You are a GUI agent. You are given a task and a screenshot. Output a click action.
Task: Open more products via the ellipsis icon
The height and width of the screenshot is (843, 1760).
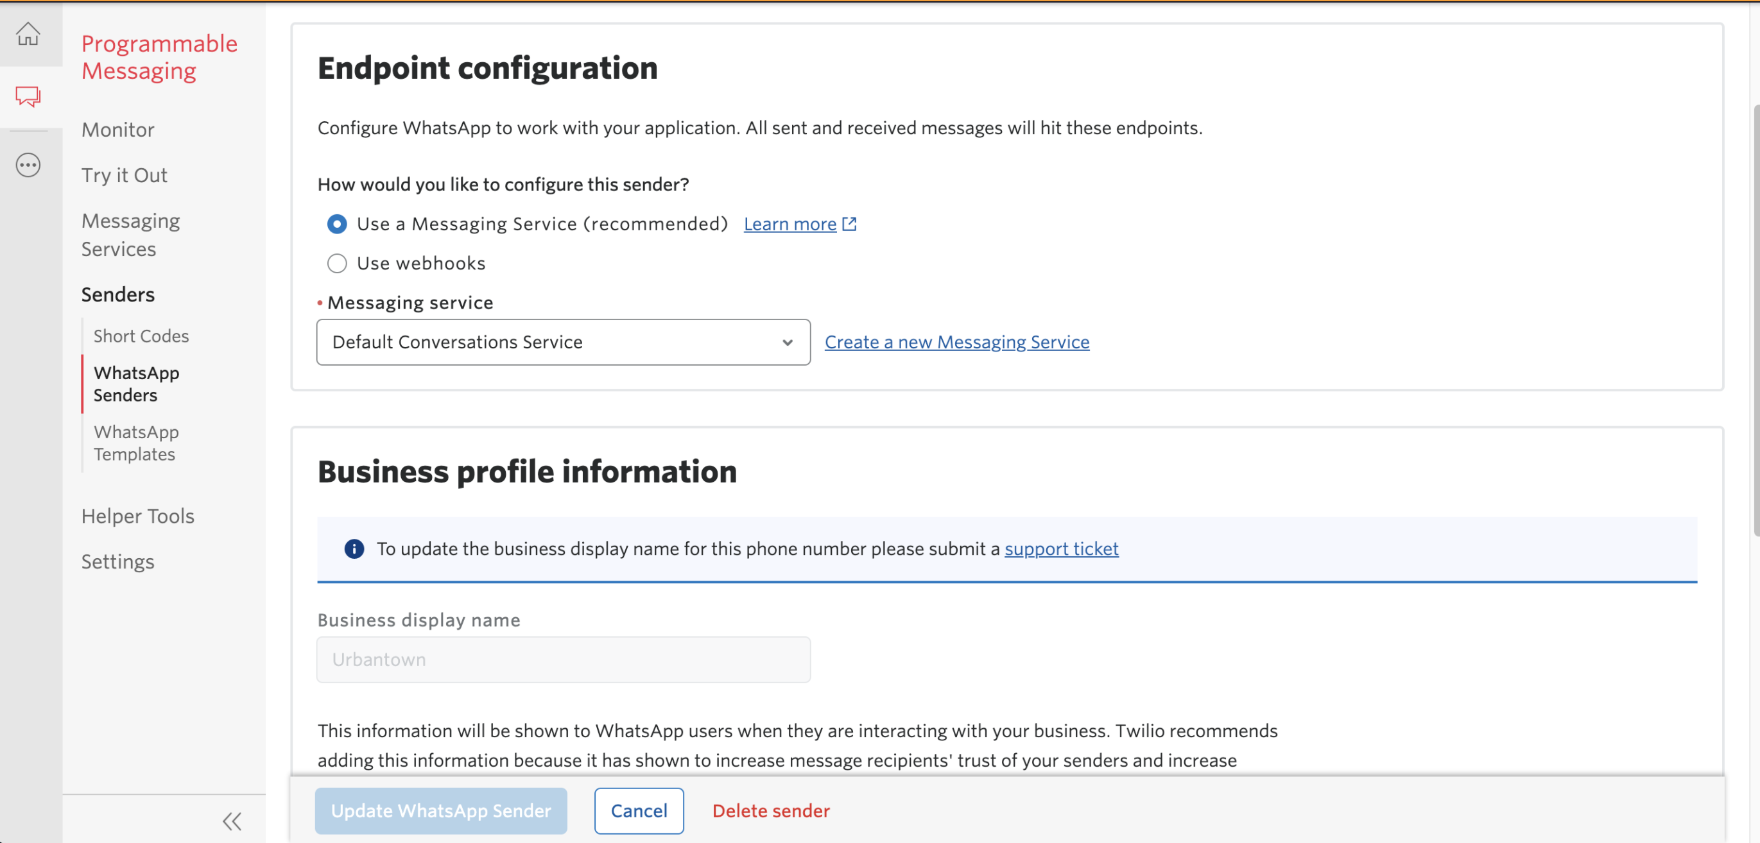[29, 164]
